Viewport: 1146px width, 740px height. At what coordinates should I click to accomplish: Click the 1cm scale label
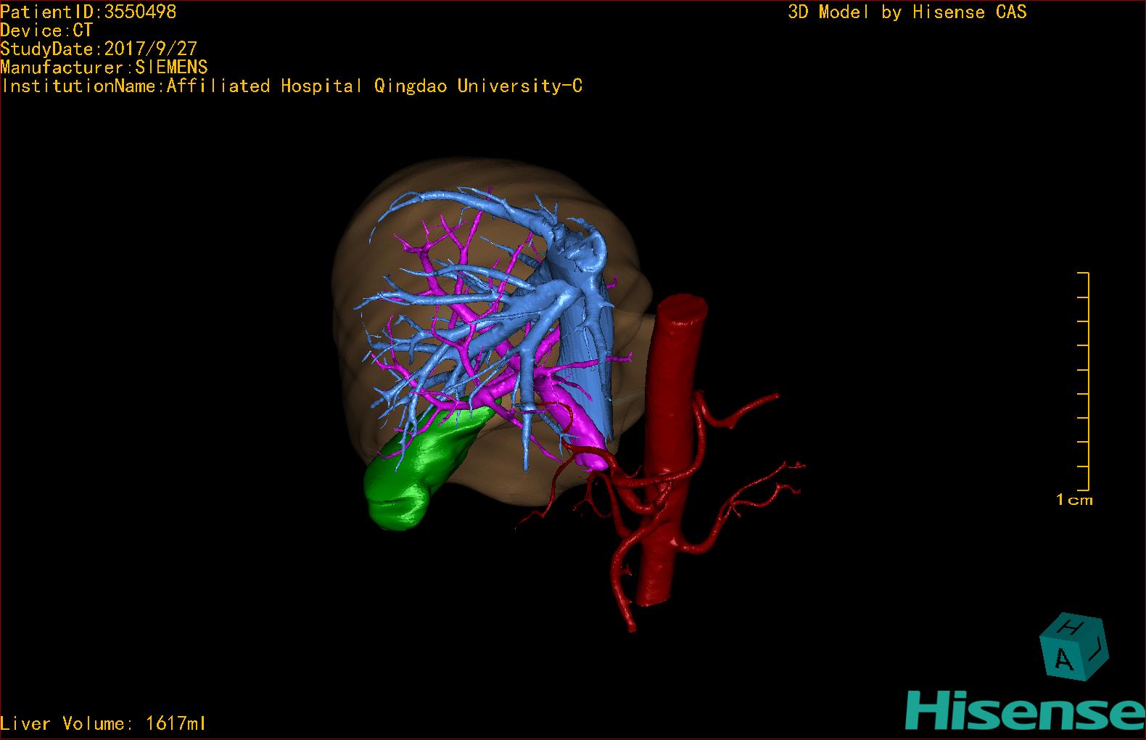1074,500
